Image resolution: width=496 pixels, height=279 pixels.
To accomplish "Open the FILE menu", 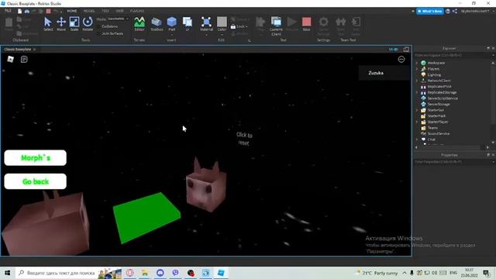I will 8,11.
